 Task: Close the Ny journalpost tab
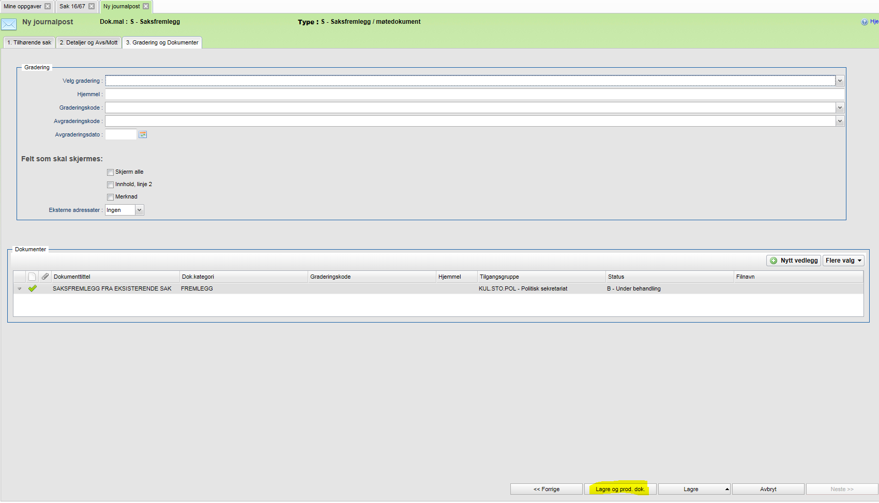(146, 6)
